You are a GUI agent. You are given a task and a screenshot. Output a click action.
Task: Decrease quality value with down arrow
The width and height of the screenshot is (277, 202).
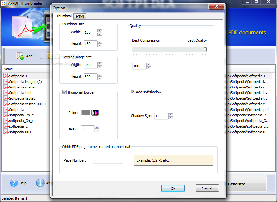[x=149, y=68]
